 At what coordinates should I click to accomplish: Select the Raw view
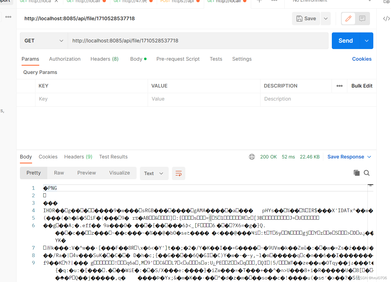click(x=59, y=173)
